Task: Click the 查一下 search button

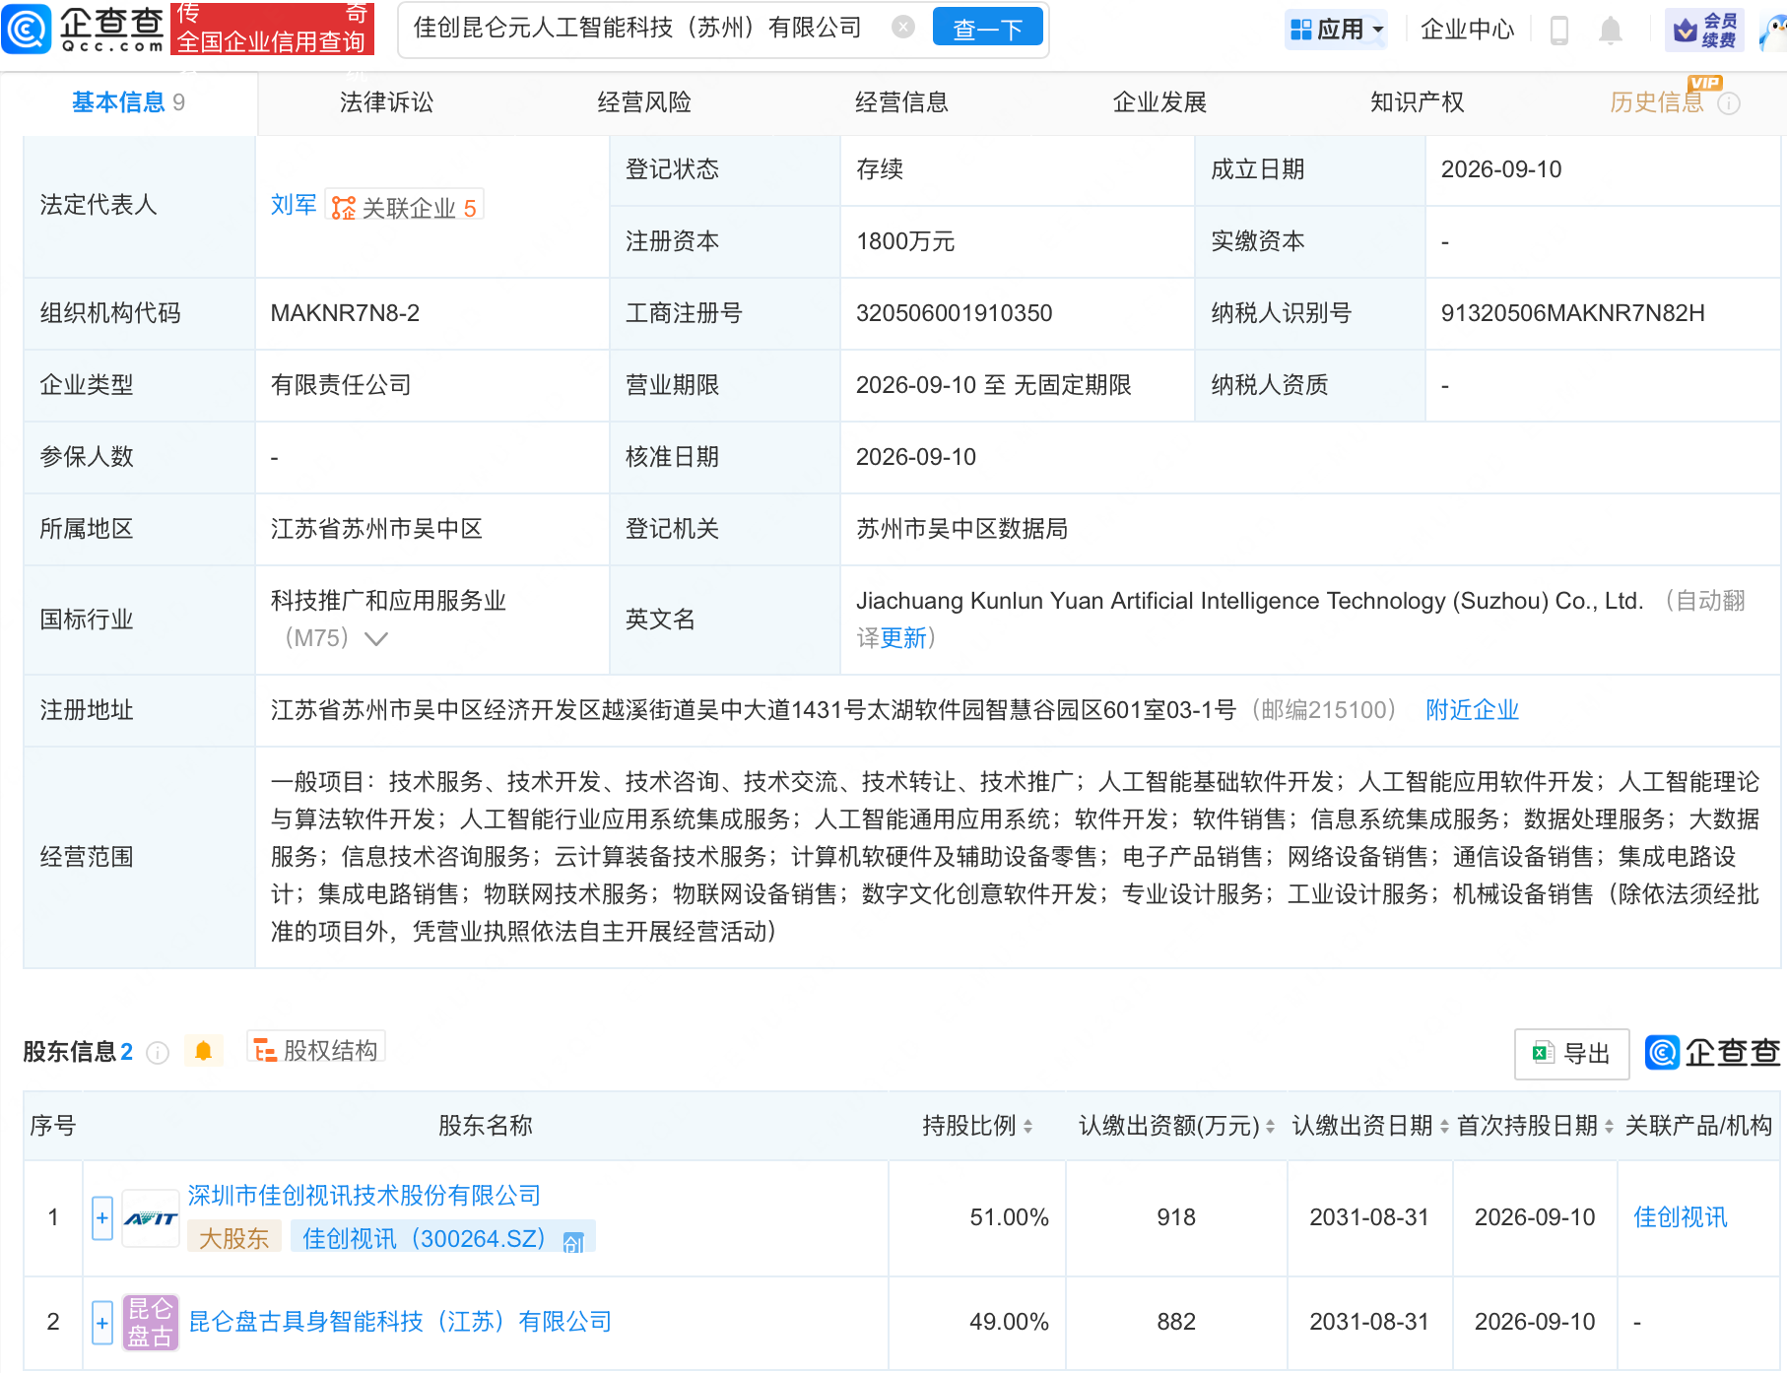Action: (987, 29)
